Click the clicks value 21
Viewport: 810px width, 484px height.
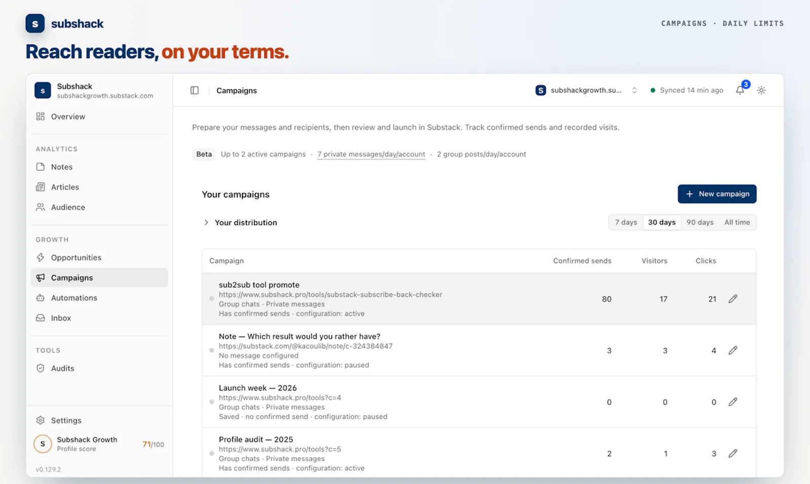[x=712, y=299]
